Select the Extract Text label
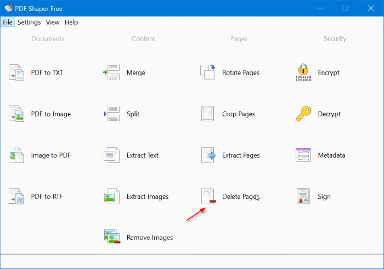Viewport: 384px width, 269px height. (x=143, y=155)
